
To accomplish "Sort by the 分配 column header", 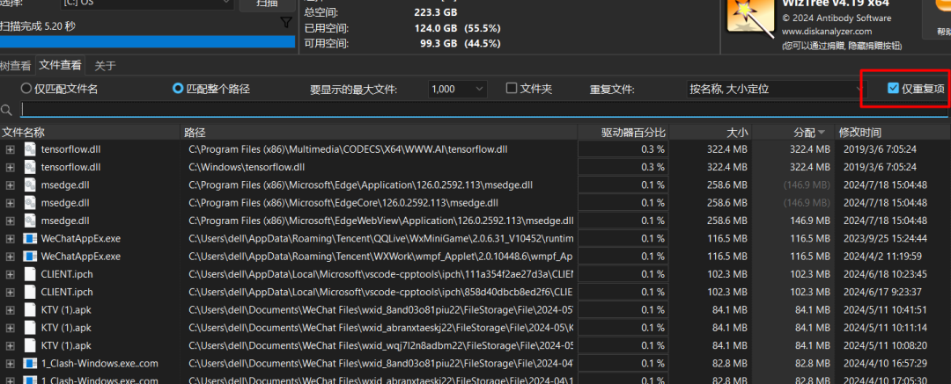I will point(793,133).
